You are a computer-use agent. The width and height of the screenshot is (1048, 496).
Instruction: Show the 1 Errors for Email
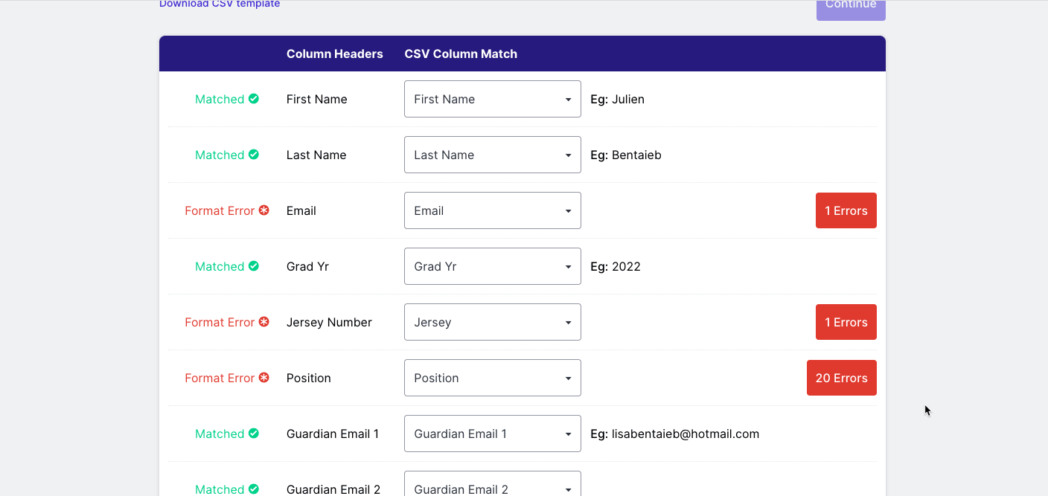846,210
